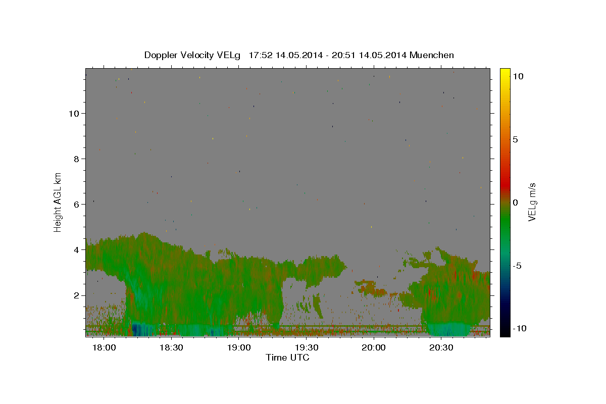Click the colorbar value -5 label
This screenshot has height=404, width=606.
(517, 266)
